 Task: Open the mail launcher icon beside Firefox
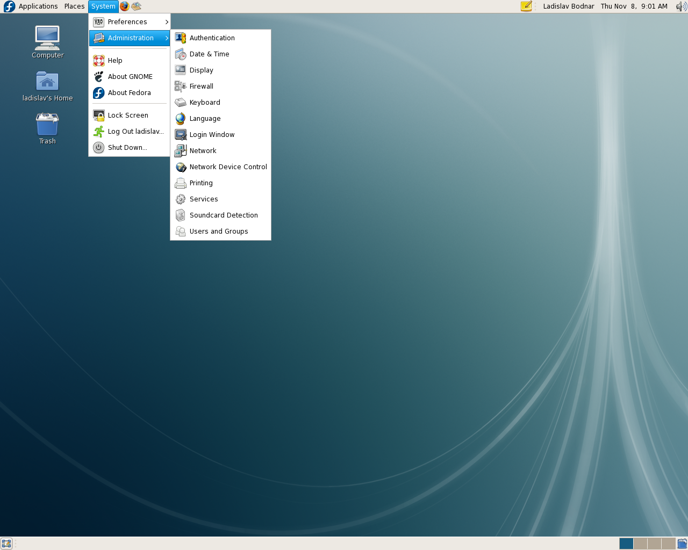(137, 6)
